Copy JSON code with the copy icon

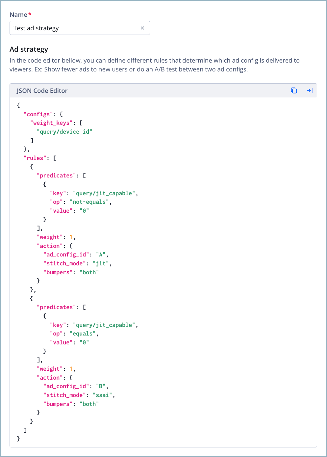tap(294, 91)
